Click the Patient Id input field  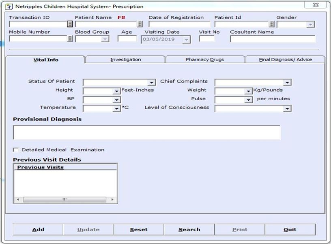pyautogui.click(x=242, y=24)
